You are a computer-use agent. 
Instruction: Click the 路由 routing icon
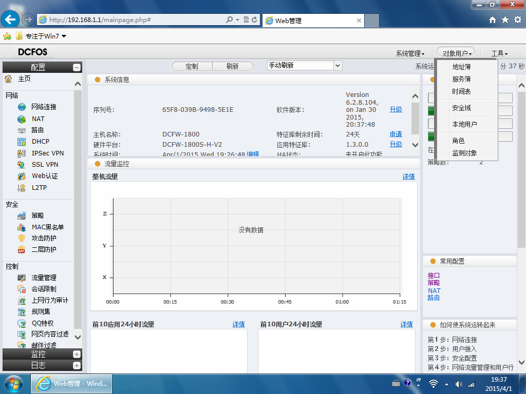click(x=22, y=130)
